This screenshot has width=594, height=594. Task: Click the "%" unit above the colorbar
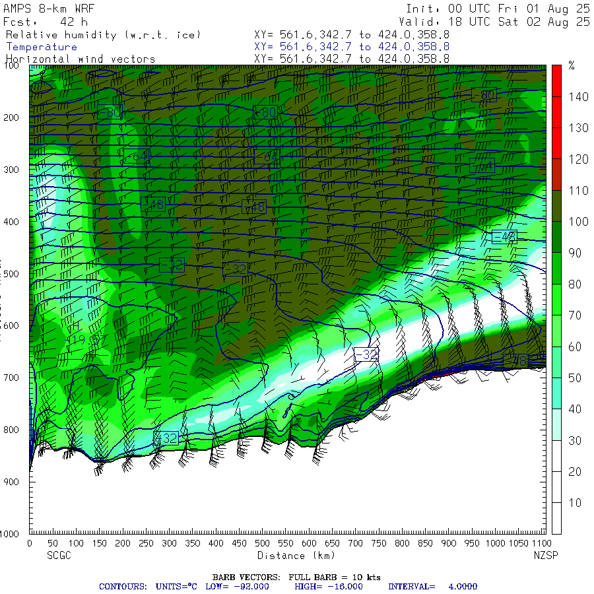click(x=572, y=65)
